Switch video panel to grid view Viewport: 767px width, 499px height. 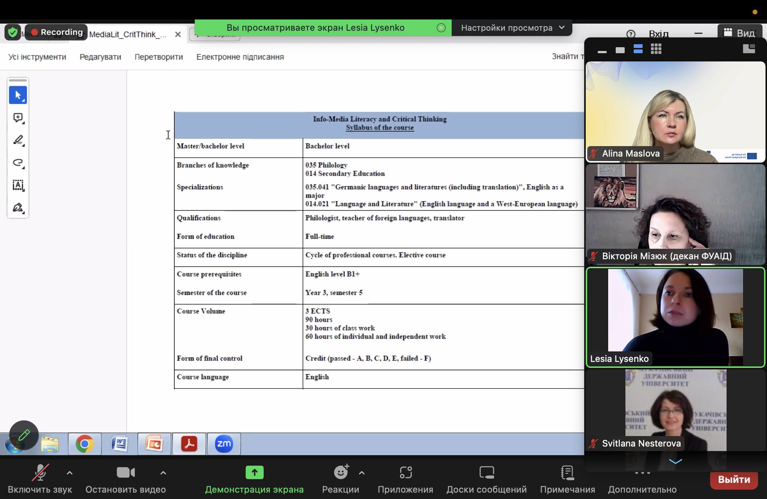pos(656,49)
